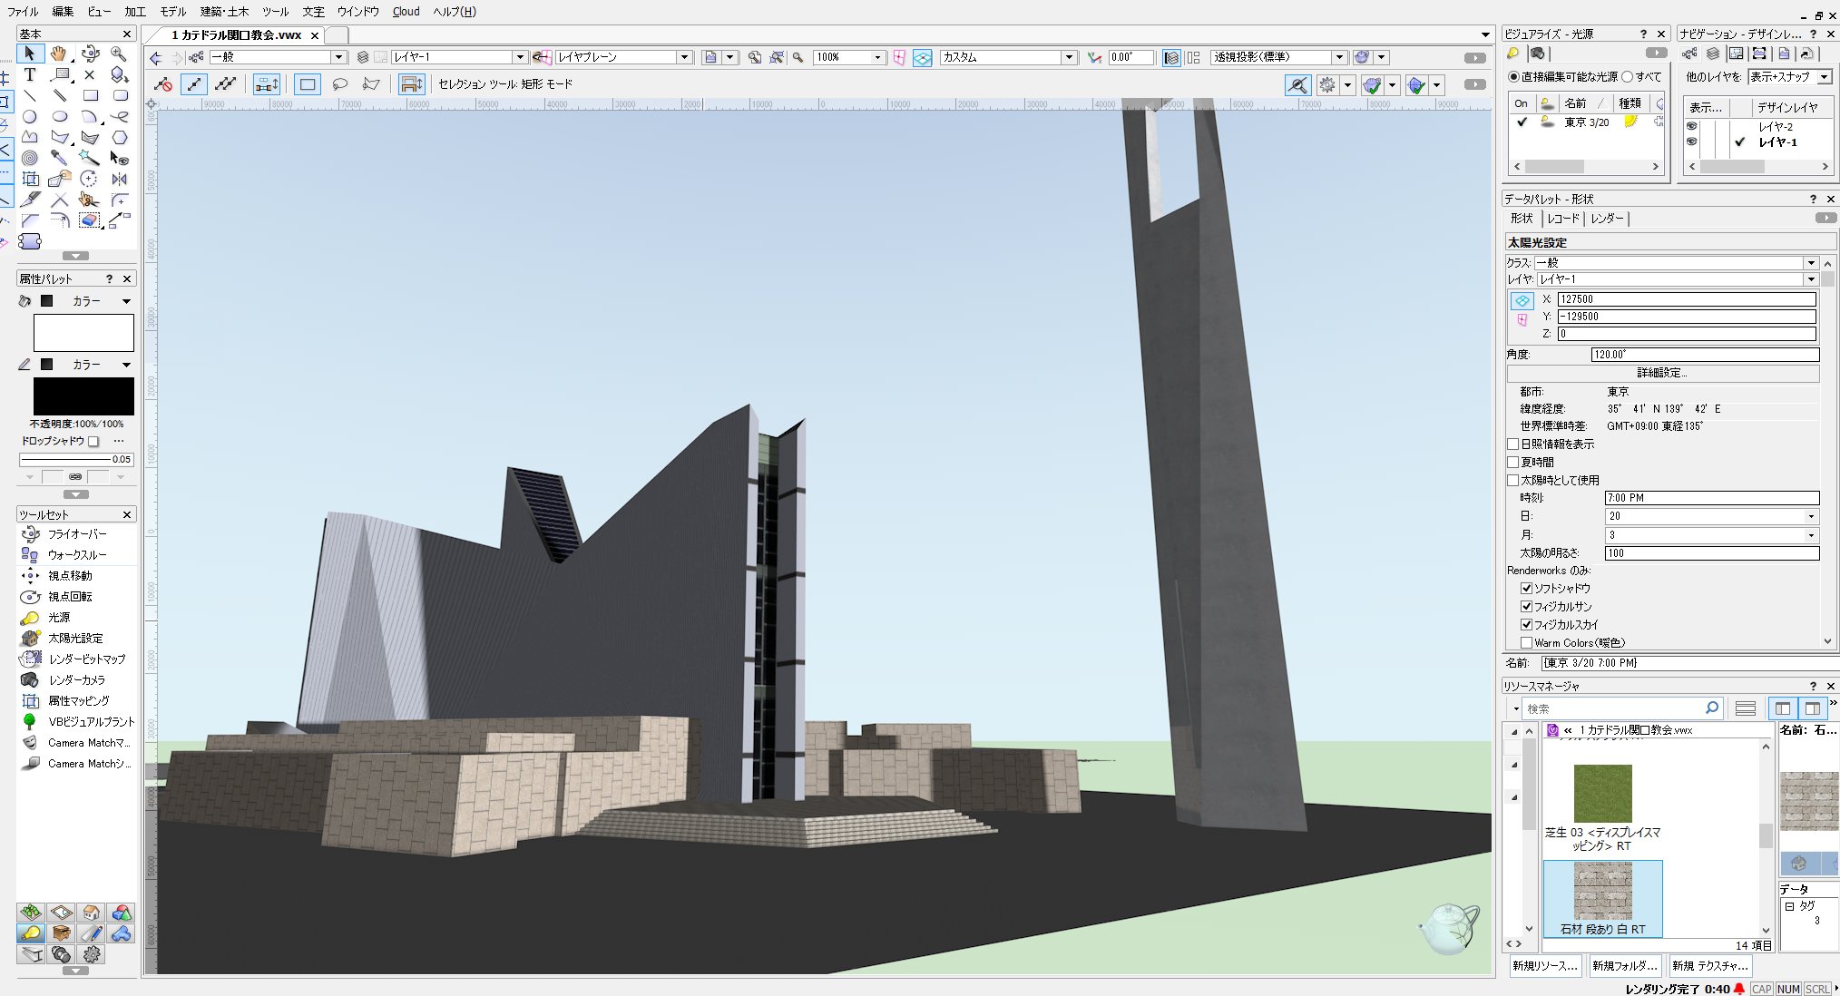Screen dimensions: 1840x996
Task: Expand the 100% zoom dropdown
Action: tap(877, 57)
